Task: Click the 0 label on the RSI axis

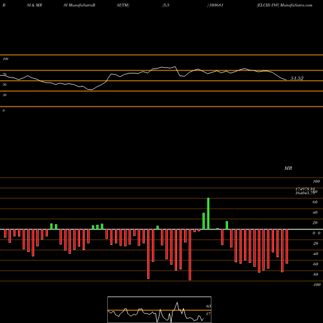Action: (x=3, y=110)
